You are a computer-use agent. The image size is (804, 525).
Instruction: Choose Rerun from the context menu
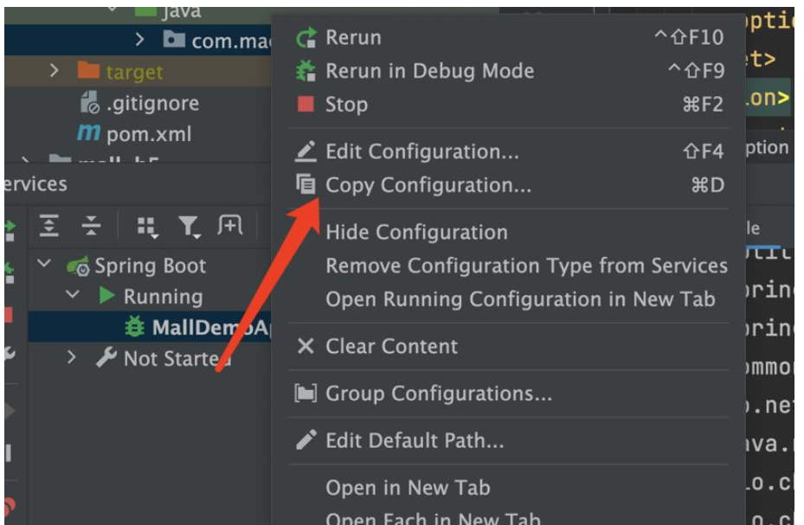(352, 38)
